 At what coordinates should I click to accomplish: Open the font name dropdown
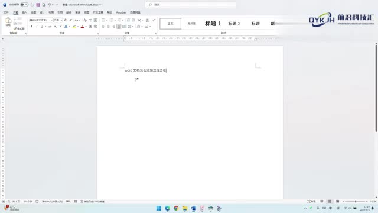51,20
